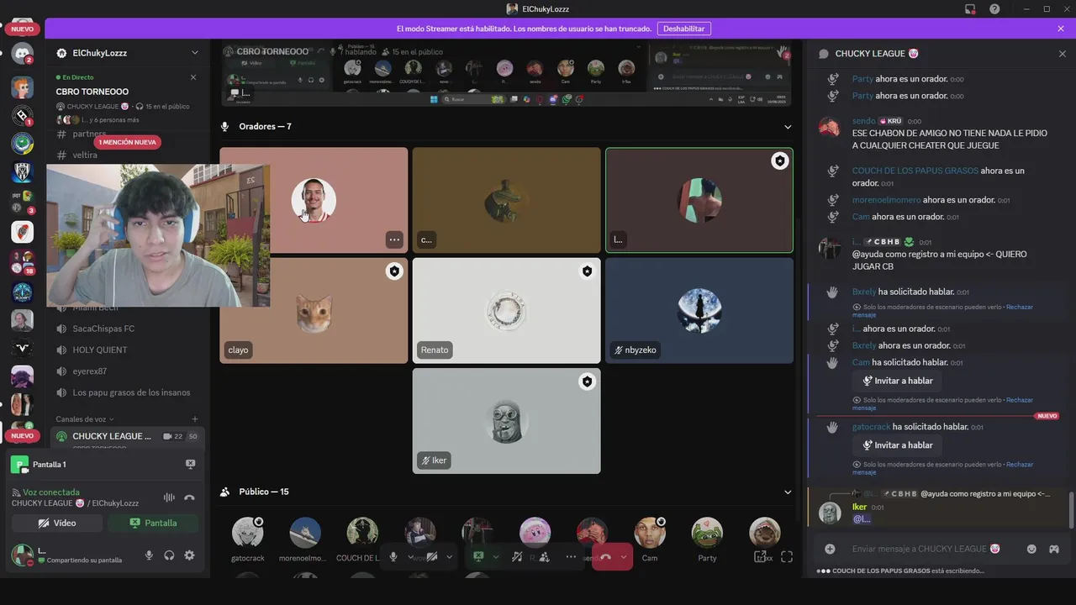Expand Canales de voz category
This screenshot has height=605, width=1076.
tap(84, 419)
